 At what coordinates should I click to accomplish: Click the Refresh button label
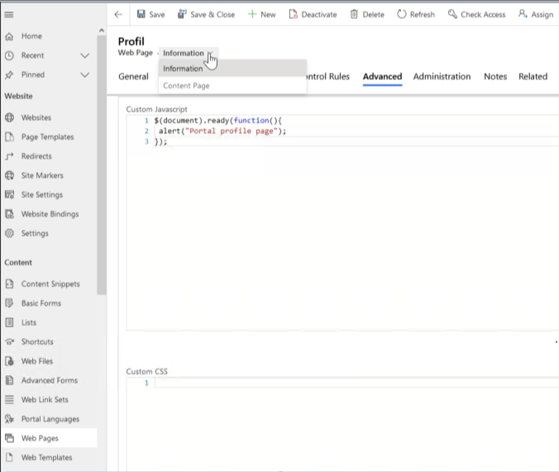coord(422,15)
